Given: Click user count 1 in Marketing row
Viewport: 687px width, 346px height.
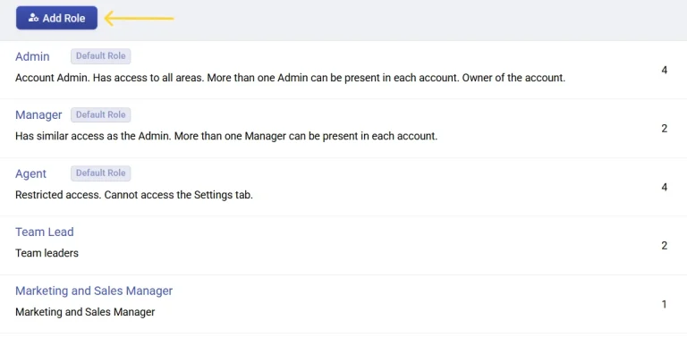Looking at the screenshot, I should (x=665, y=304).
